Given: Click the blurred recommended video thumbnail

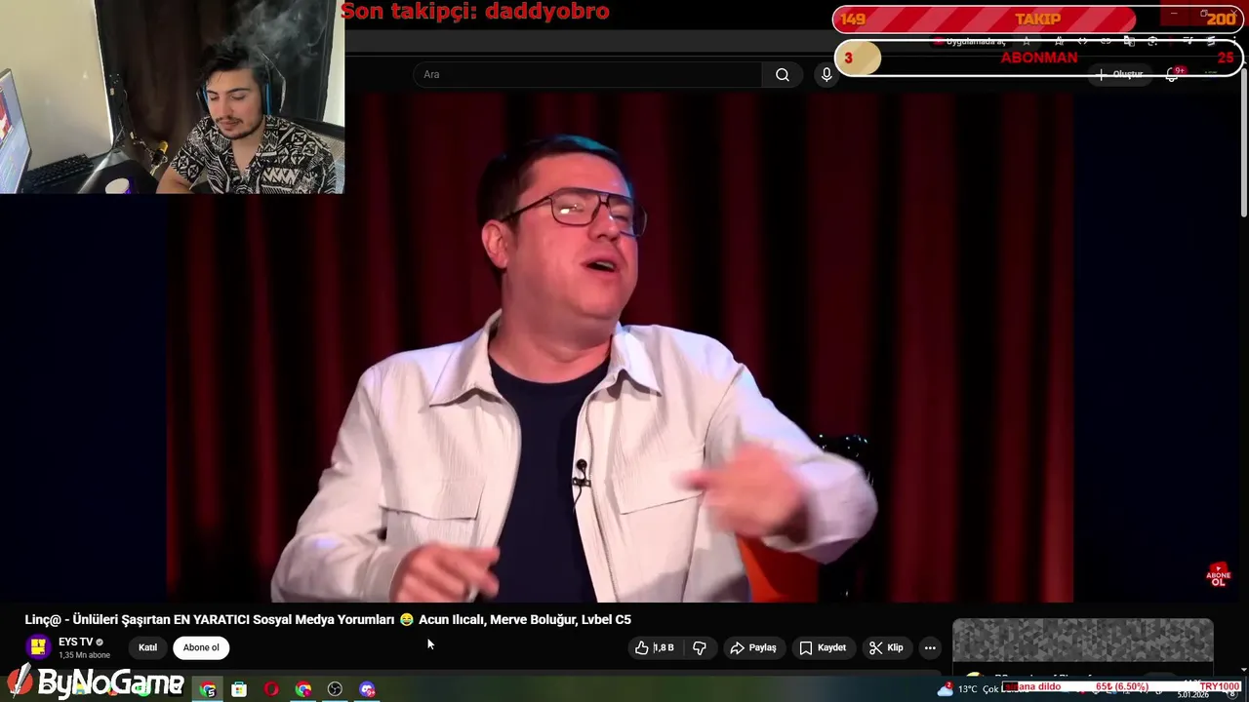Looking at the screenshot, I should pyautogui.click(x=1083, y=641).
